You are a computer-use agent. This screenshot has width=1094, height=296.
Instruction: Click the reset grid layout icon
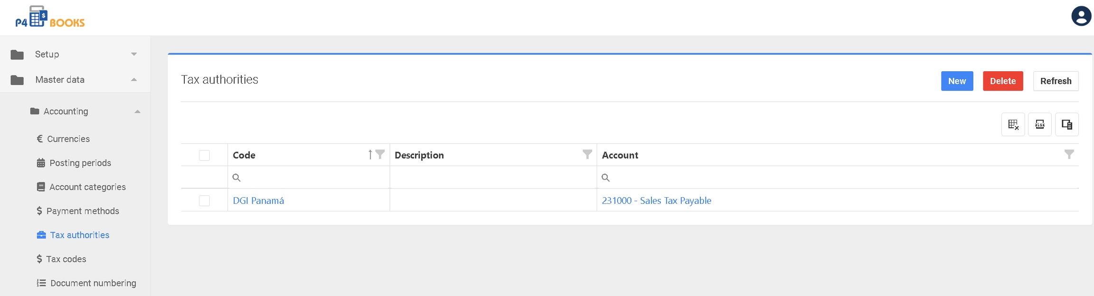(x=1013, y=124)
